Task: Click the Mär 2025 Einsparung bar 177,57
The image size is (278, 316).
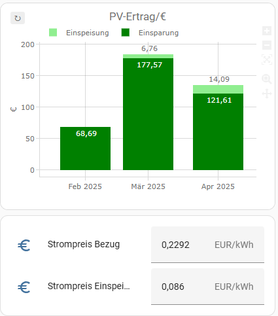Action: [148, 114]
